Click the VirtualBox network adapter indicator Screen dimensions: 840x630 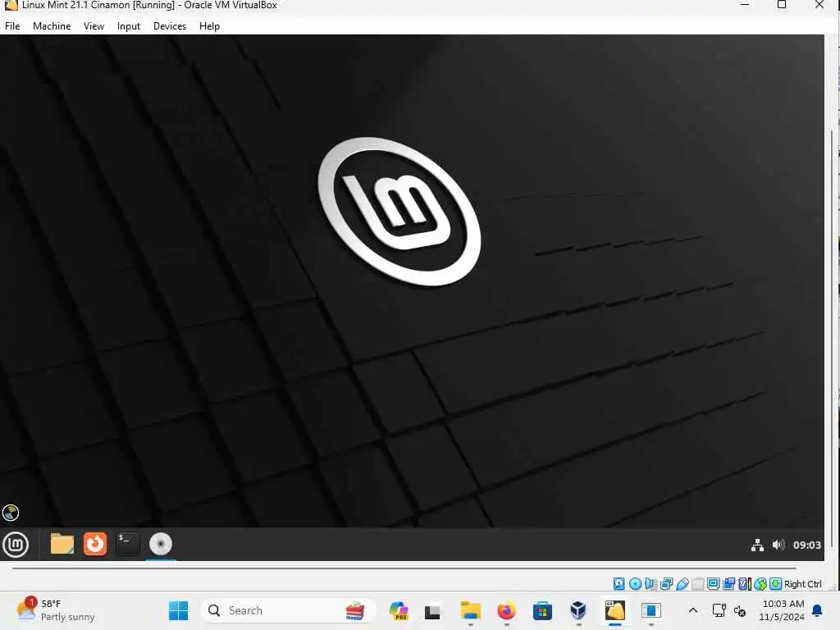[666, 584]
